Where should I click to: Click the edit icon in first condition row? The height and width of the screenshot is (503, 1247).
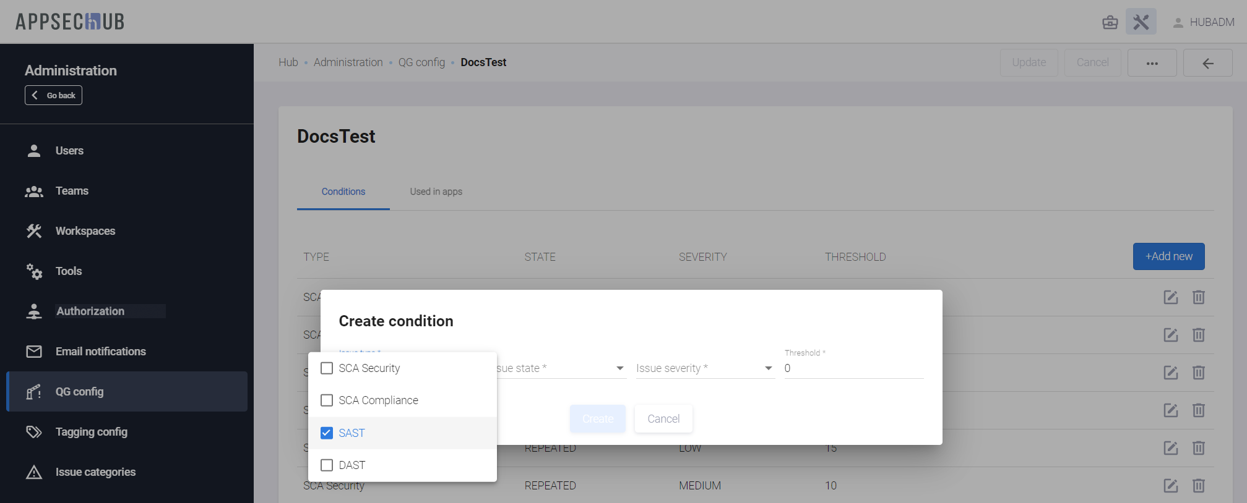point(1170,297)
